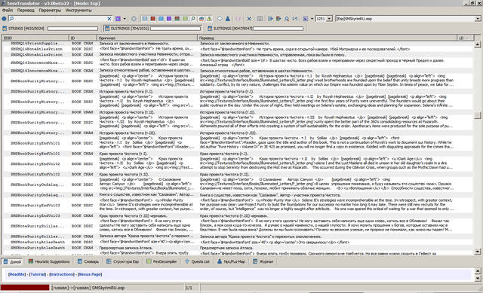This screenshot has width=483, height=293.
Task: Click the ILSTRINGS tab progress bar
Action: (x=278, y=29)
